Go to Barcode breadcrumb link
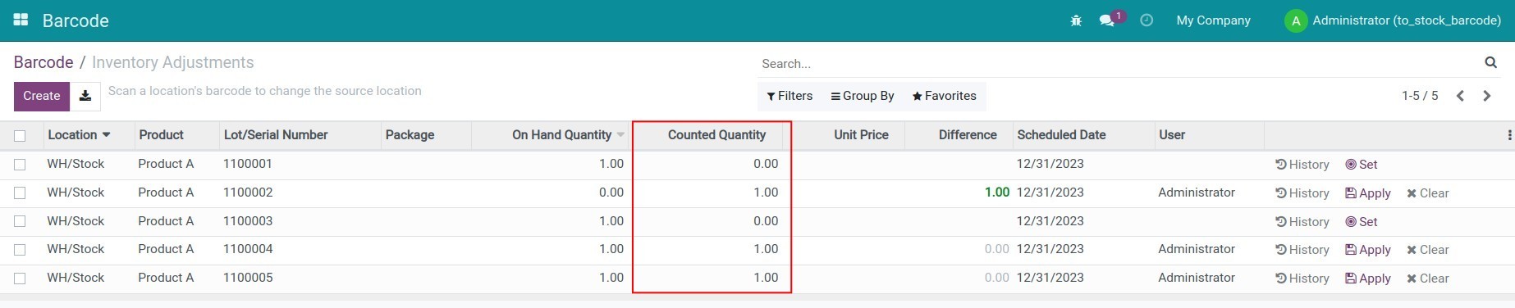 (x=43, y=62)
